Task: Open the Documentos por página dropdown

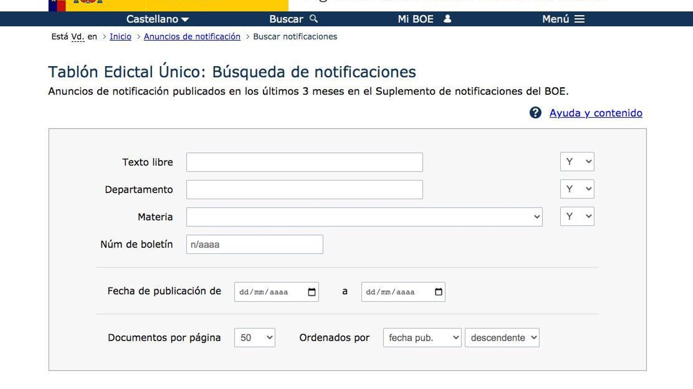Action: click(254, 338)
